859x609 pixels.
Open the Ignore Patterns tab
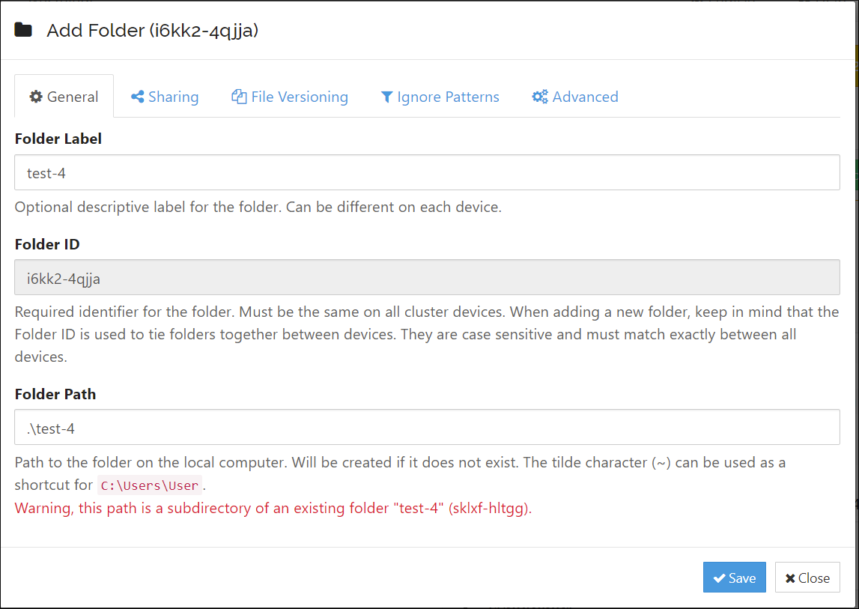(x=440, y=97)
